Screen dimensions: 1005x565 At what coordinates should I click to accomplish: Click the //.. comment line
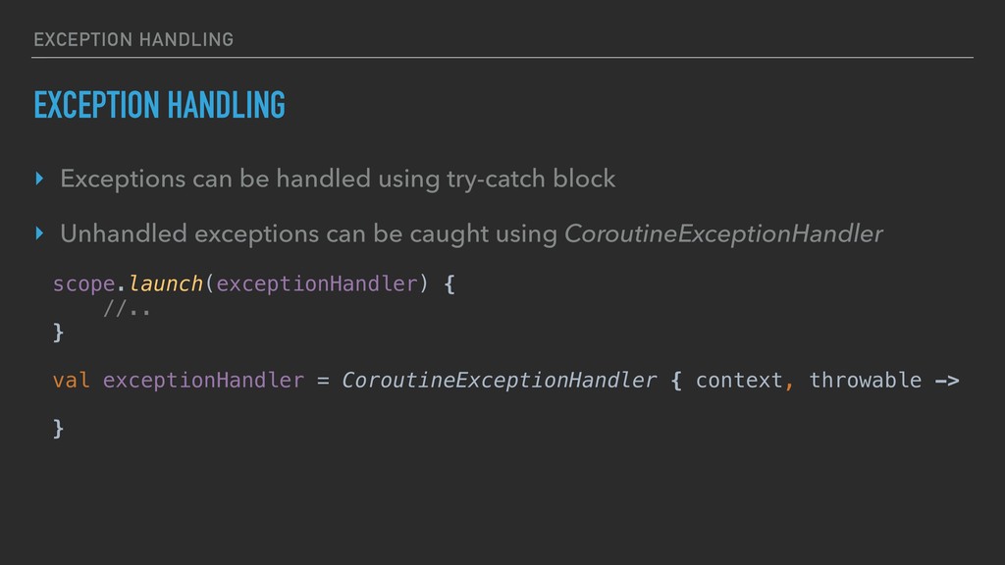(127, 309)
